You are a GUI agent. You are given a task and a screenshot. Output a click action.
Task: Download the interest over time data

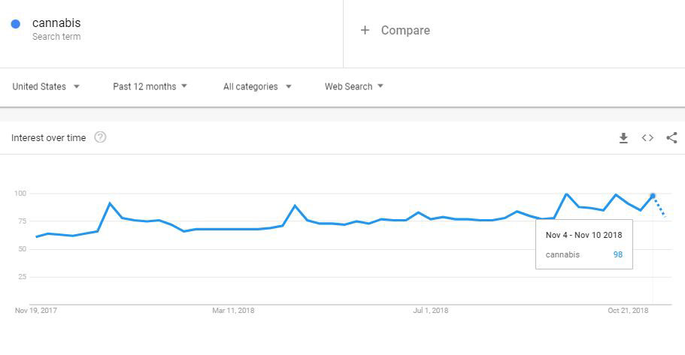[x=623, y=138]
